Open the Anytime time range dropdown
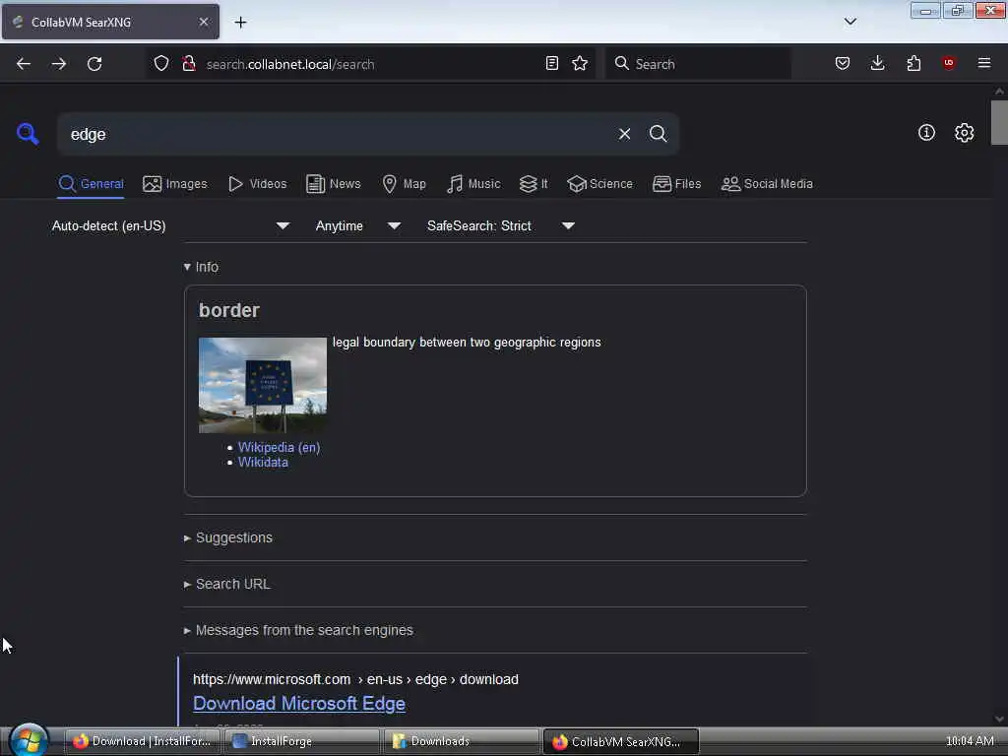 point(357,225)
